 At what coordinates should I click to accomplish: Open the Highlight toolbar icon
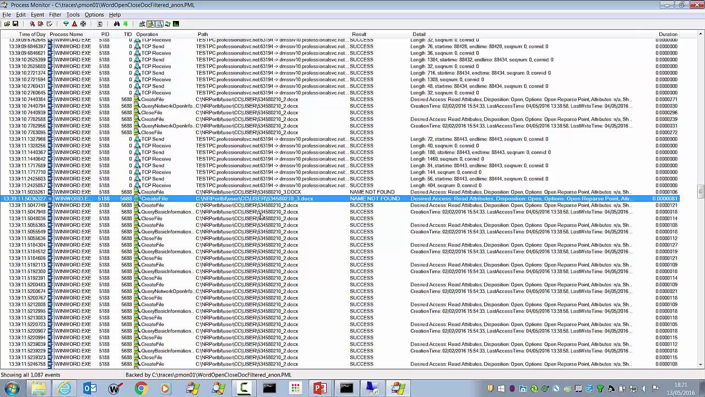(74, 24)
